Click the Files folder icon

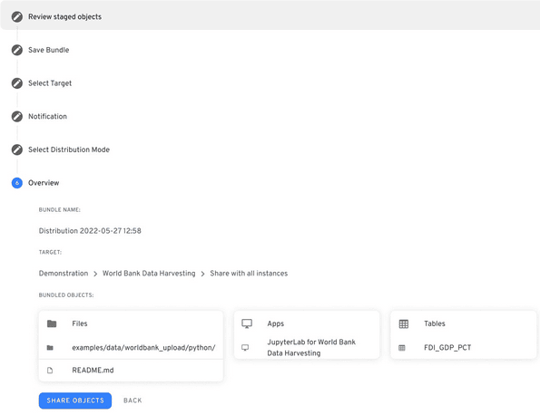[x=52, y=323]
